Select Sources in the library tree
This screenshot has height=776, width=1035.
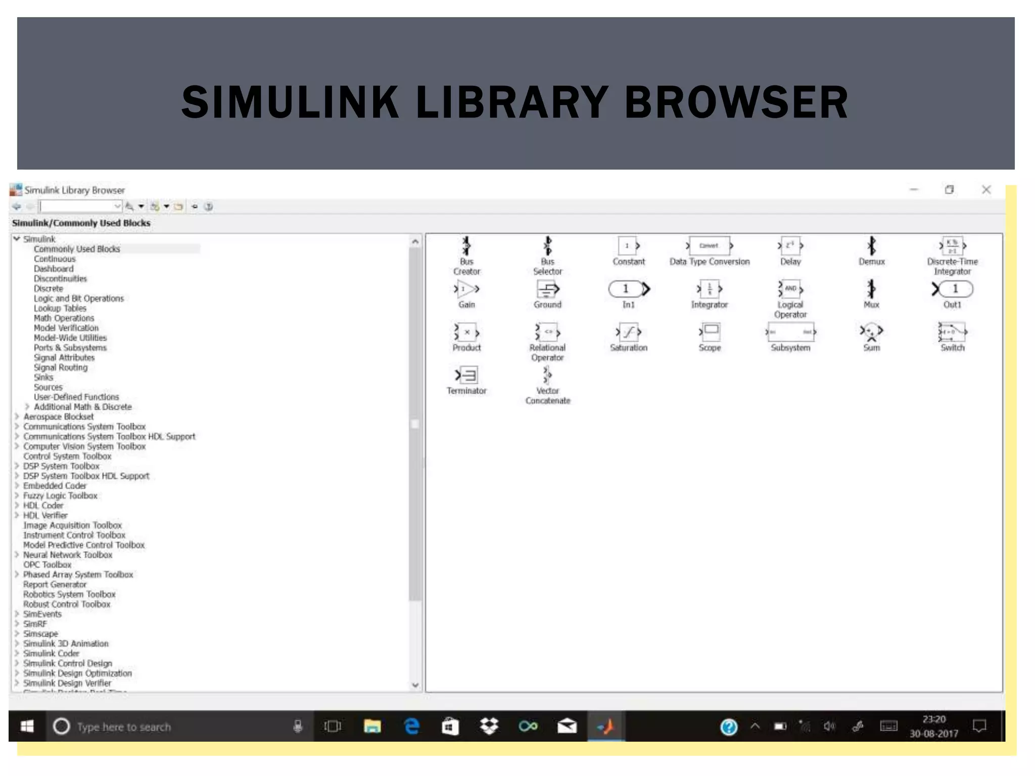click(48, 387)
